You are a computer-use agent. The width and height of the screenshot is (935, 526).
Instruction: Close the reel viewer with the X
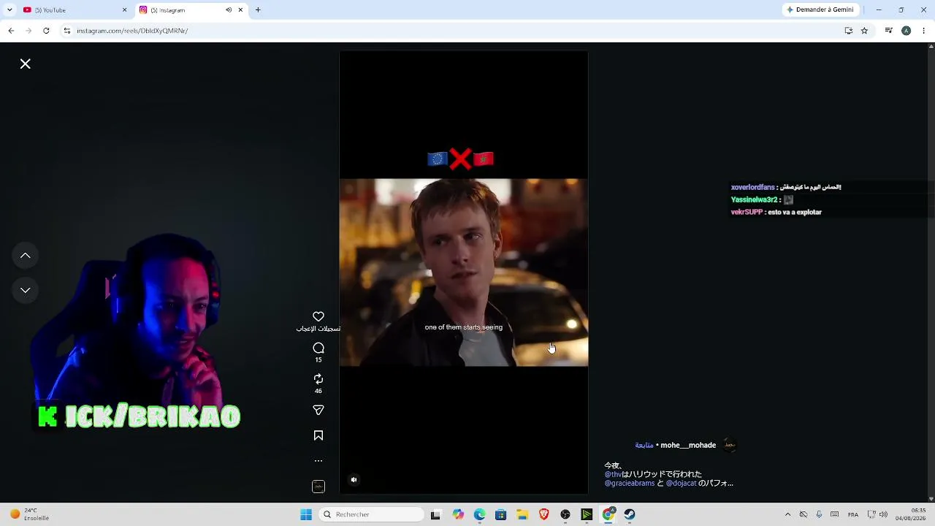coord(26,64)
